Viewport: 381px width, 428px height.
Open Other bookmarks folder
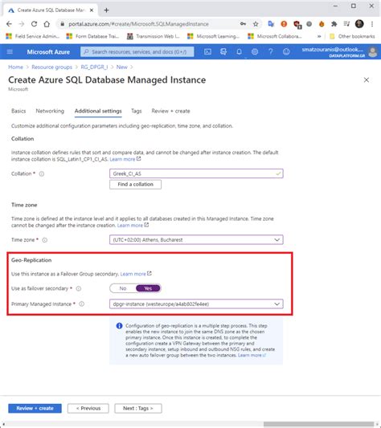pos(352,36)
